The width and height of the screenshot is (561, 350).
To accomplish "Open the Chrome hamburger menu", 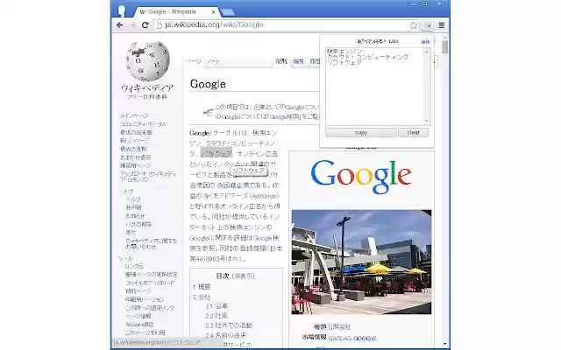I will click(x=442, y=25).
